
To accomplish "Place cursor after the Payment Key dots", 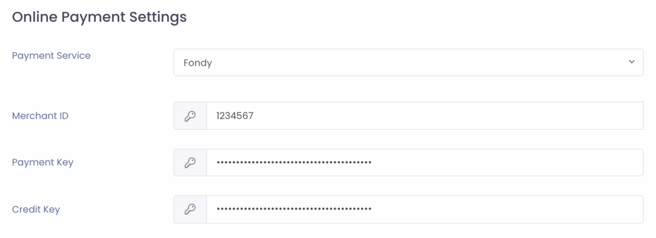I will point(372,162).
